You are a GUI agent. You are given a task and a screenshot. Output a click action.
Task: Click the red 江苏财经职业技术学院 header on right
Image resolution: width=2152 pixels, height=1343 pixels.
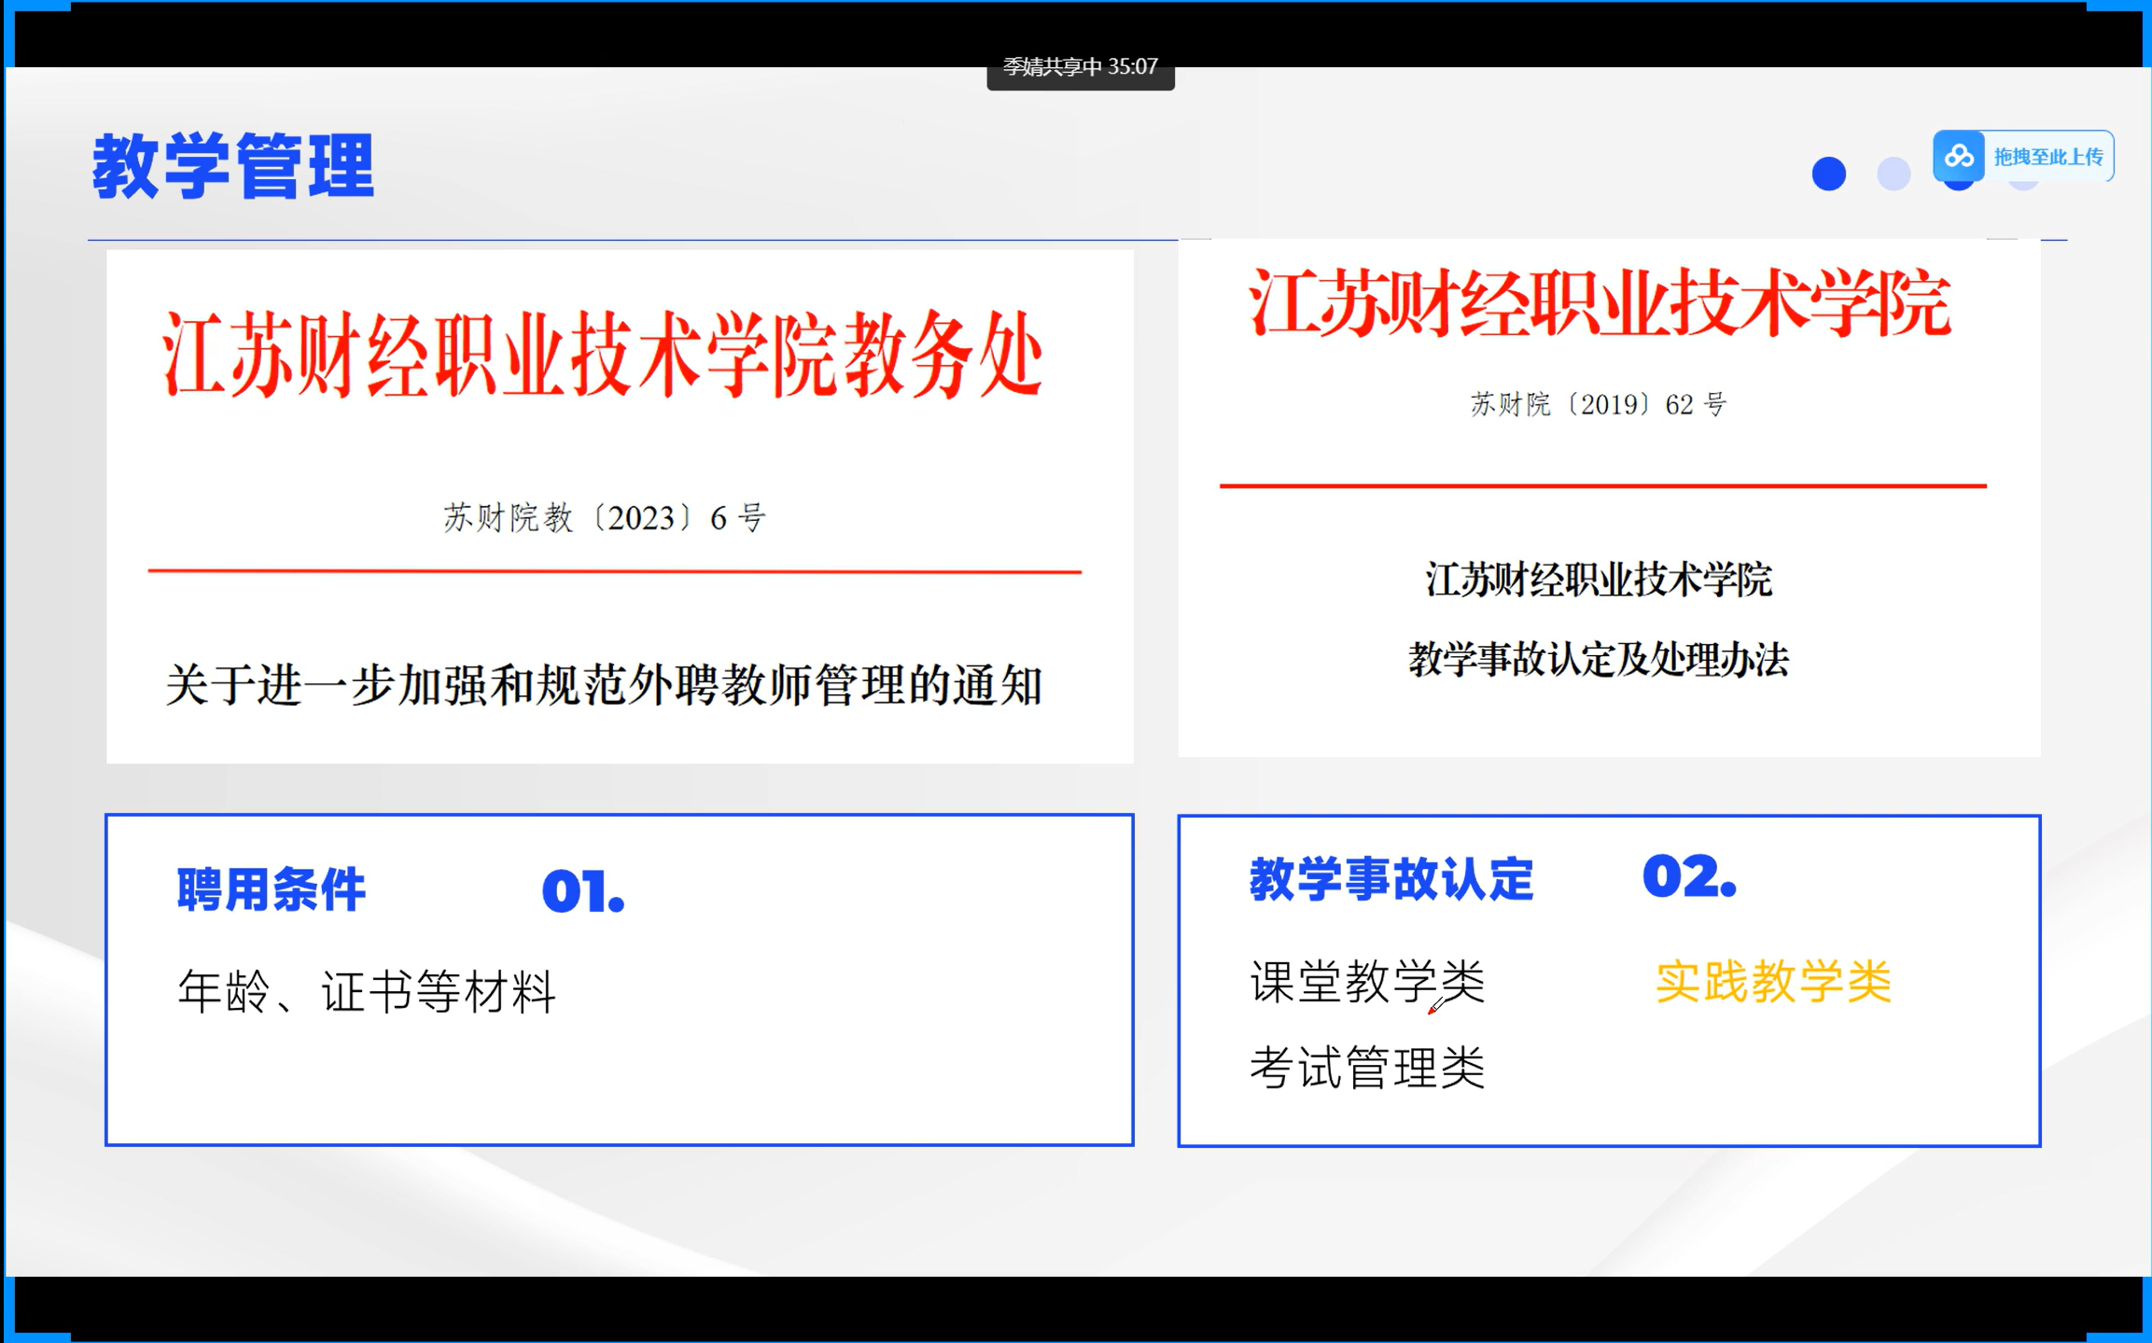pyautogui.click(x=1600, y=302)
